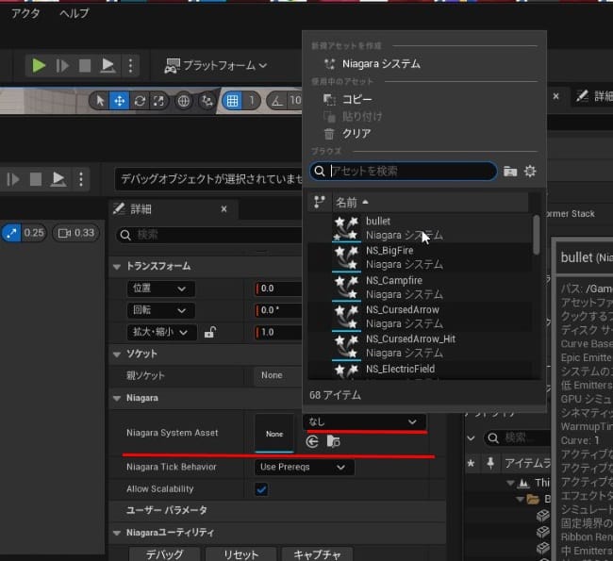Click the camera speed 0.33 button
Viewport: 613px width, 561px height.
tap(75, 233)
